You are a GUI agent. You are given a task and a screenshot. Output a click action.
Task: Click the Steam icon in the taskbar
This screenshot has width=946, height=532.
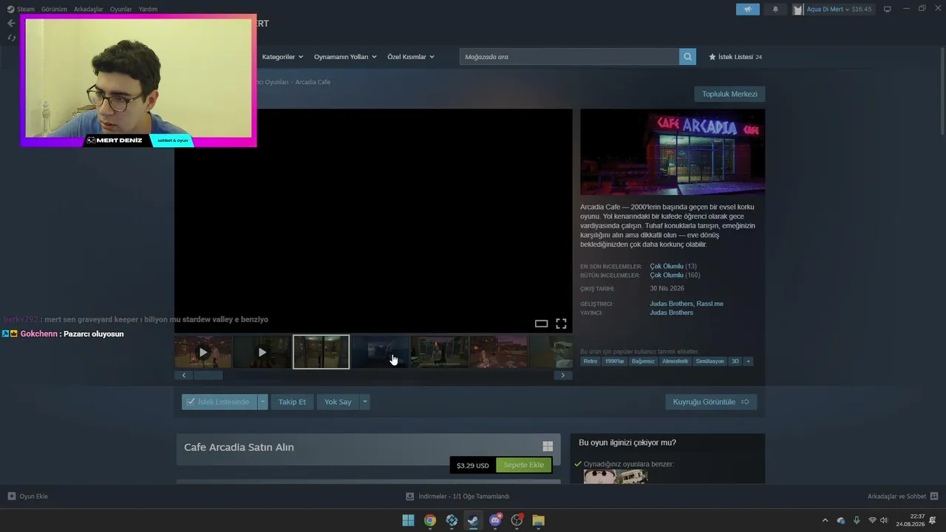click(x=473, y=520)
